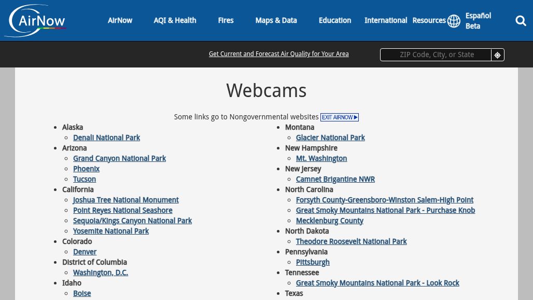Screen dimensions: 533x300
Task: Open the AirNow menu item
Action: [x=120, y=20]
